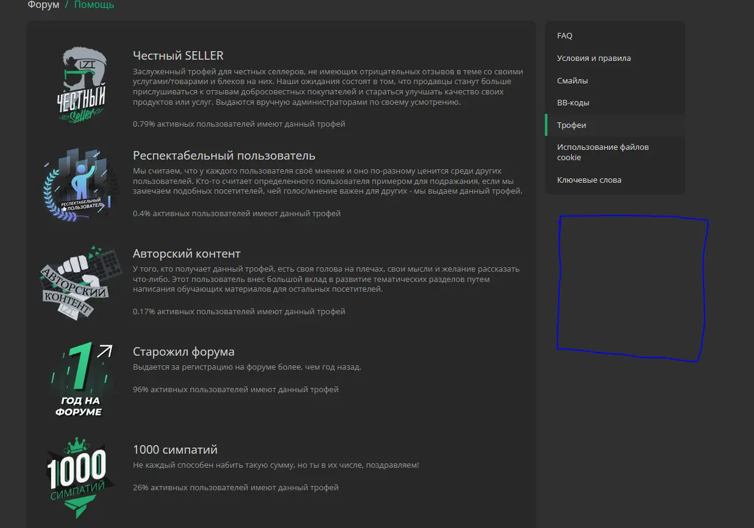Open Ключевые слова sidebar item
This screenshot has width=754, height=528.
point(614,180)
